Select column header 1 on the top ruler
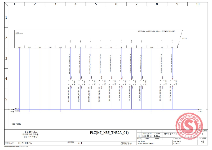 click(14, 4)
